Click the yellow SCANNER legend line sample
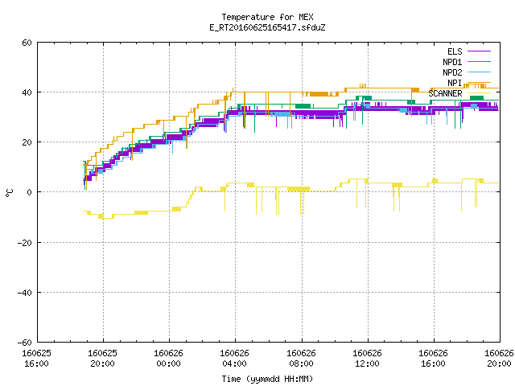The image size is (515, 386). (x=479, y=93)
